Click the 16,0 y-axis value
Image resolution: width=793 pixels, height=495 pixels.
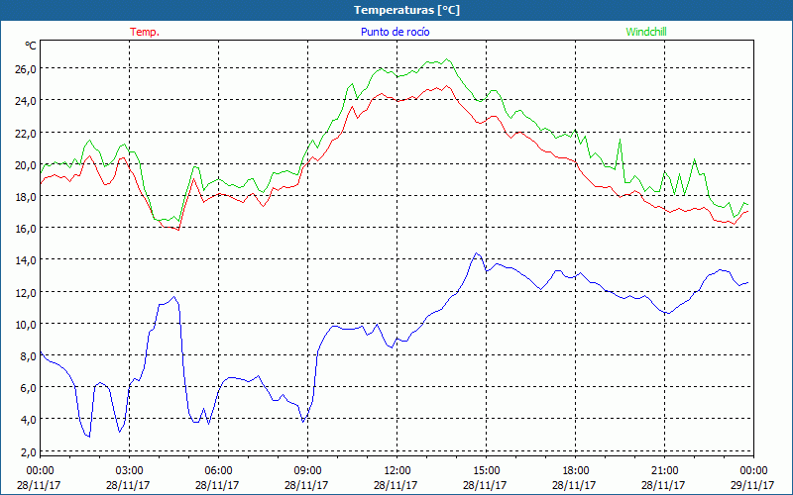coord(26,229)
